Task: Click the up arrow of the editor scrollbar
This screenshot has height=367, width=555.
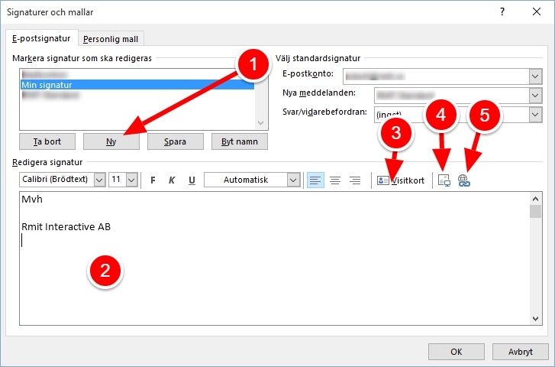Action: 535,199
